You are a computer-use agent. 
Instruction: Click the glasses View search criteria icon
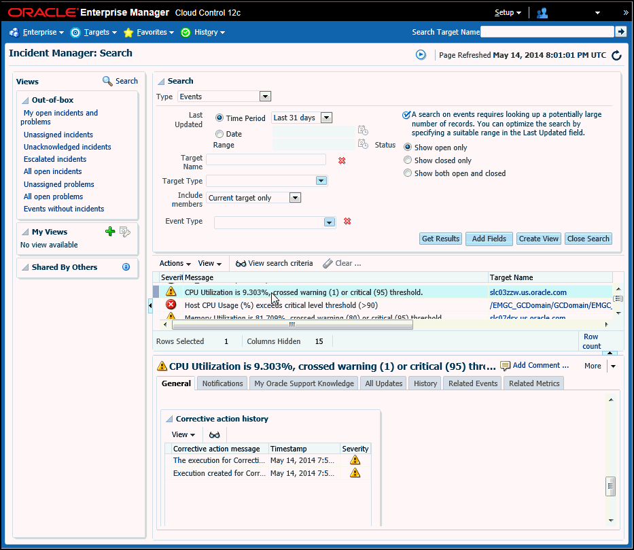[241, 263]
